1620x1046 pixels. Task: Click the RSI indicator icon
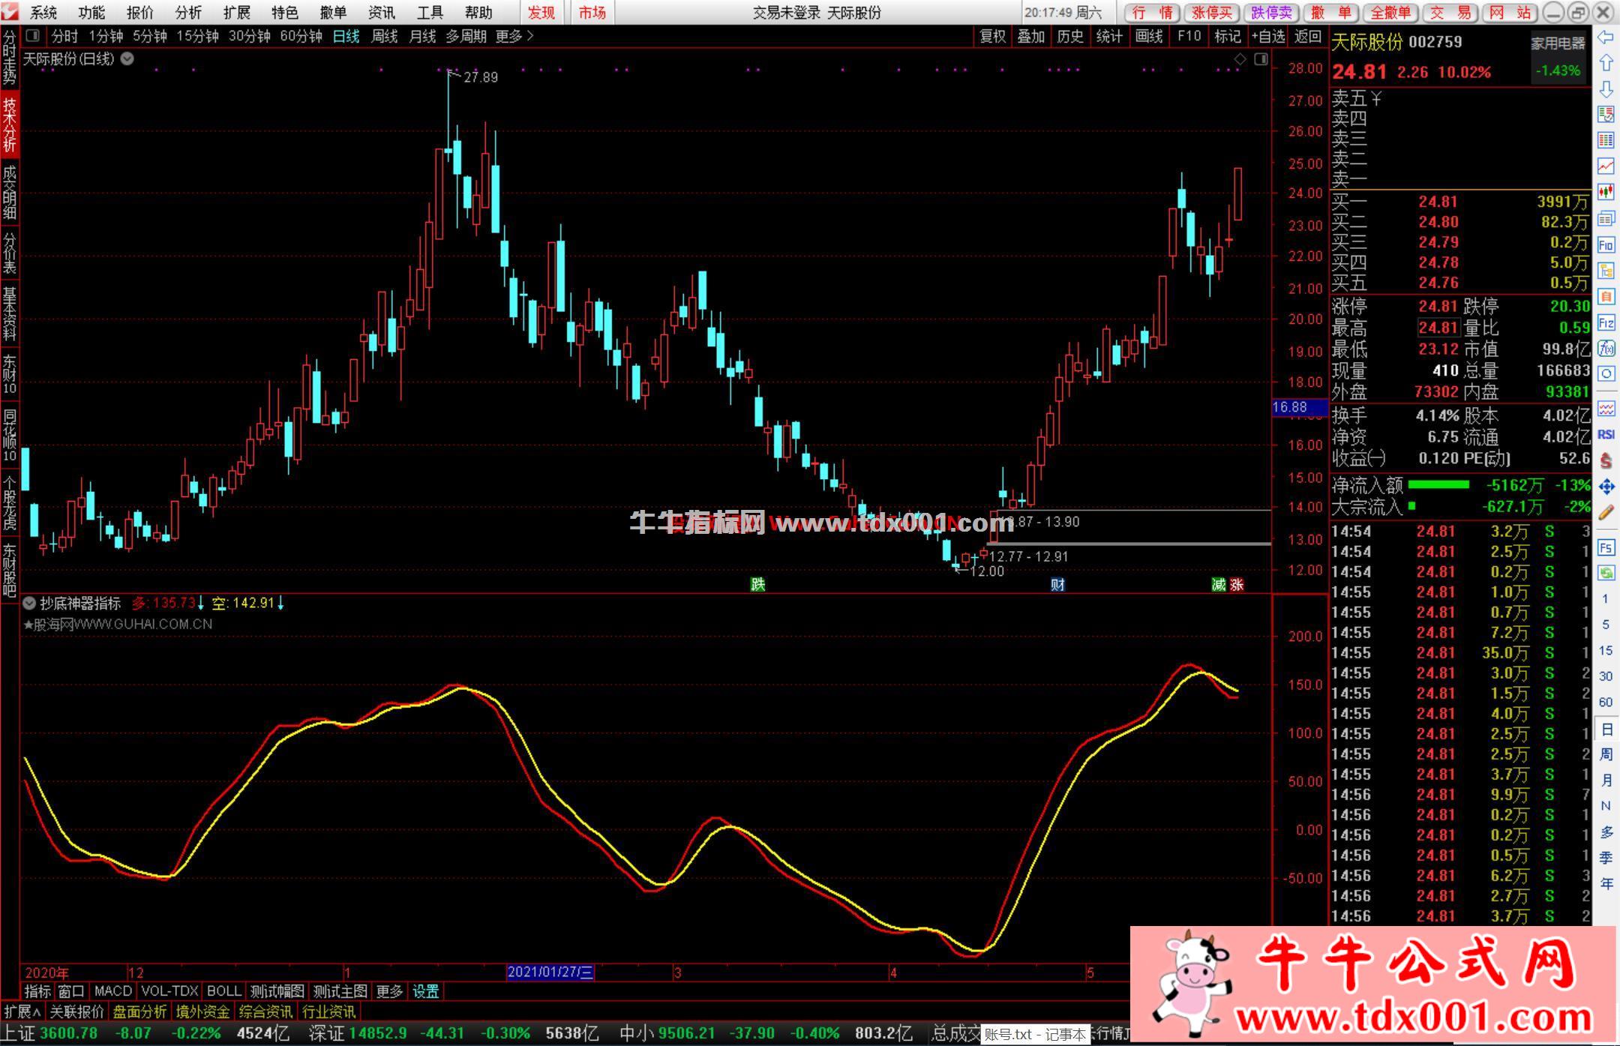(x=1606, y=435)
